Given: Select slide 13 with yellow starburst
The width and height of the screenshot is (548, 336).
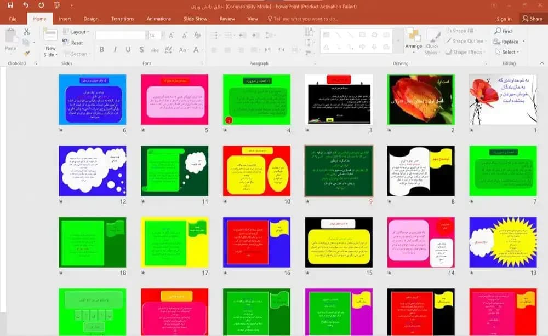Looking at the screenshot, I should (503, 242).
